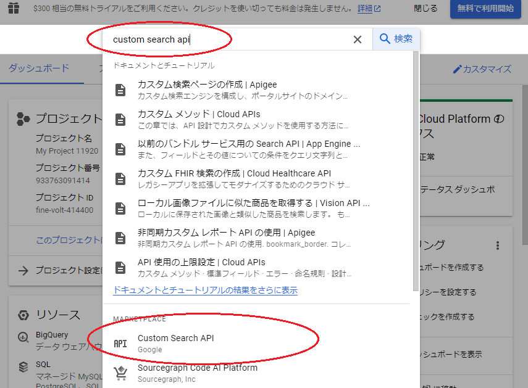
Task: Open the モニタリング three-dot overflow menu
Action: click(498, 245)
